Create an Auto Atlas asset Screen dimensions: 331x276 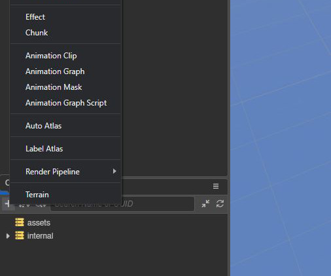[x=65, y=126]
